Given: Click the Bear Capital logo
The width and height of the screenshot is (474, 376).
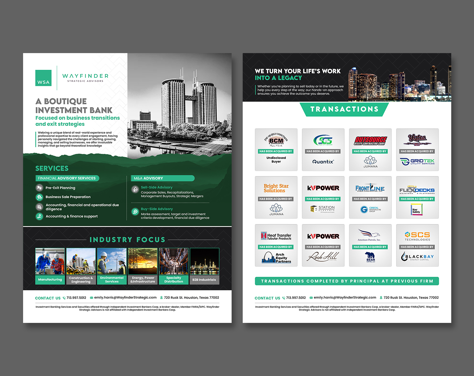Looking at the screenshot, I should (370, 257).
